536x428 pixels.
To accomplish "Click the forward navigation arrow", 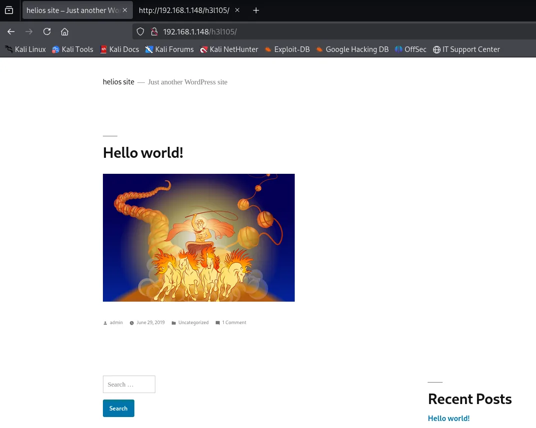I will [29, 32].
